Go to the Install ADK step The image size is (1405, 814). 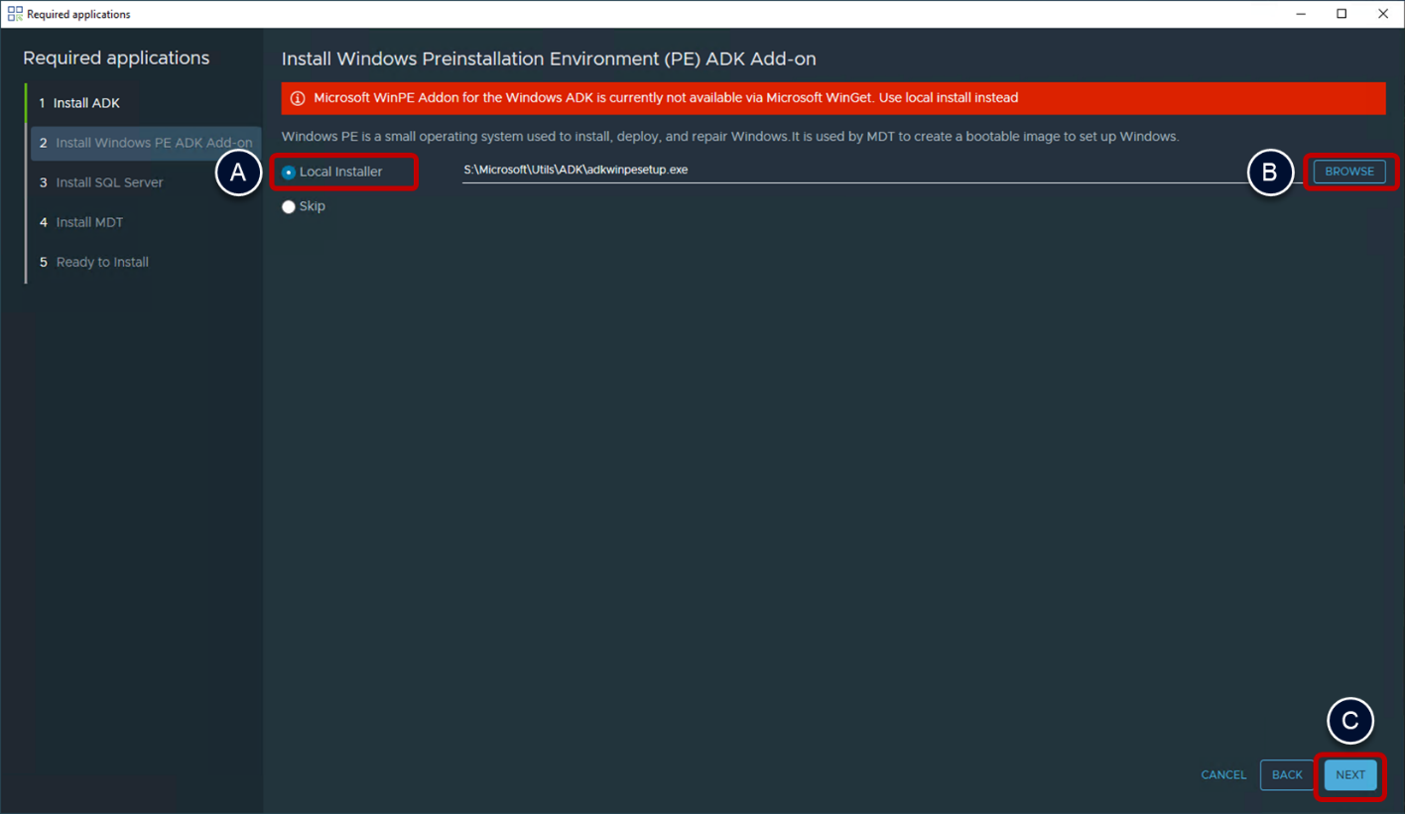click(86, 103)
